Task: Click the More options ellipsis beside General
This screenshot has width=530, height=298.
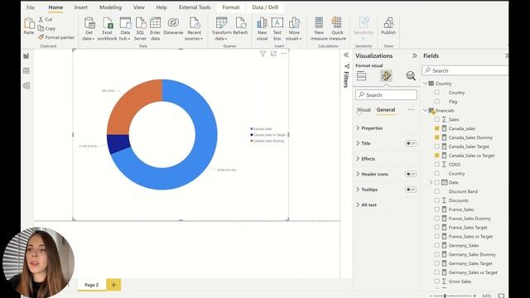Action: click(x=411, y=109)
